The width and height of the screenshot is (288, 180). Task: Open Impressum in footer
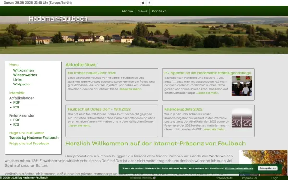pos(250,178)
